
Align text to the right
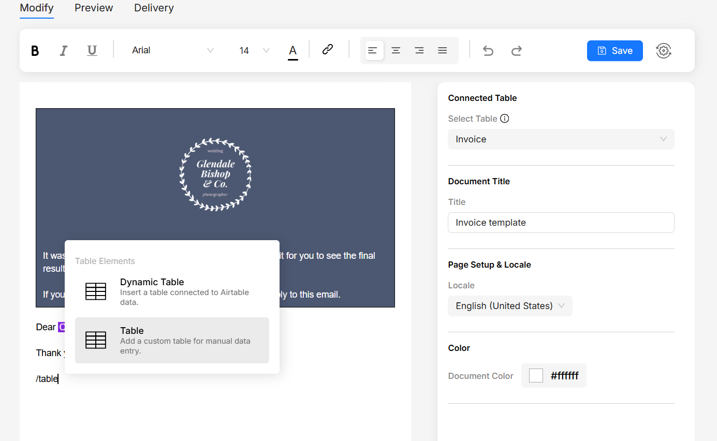[x=419, y=50]
